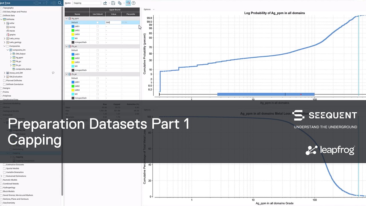Toggle Use Default checkbox for Pb_pc LMS2

coord(98,58)
